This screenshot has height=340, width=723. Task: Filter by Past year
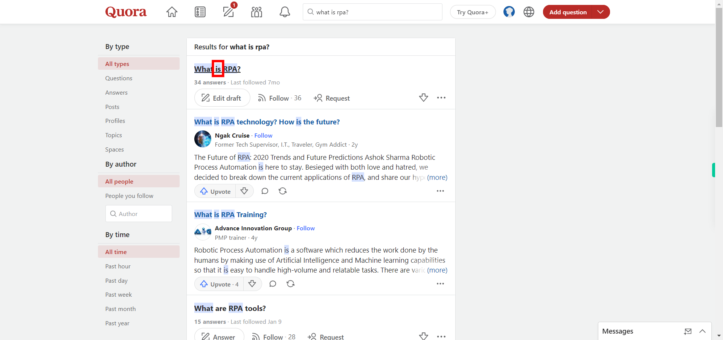139,323
